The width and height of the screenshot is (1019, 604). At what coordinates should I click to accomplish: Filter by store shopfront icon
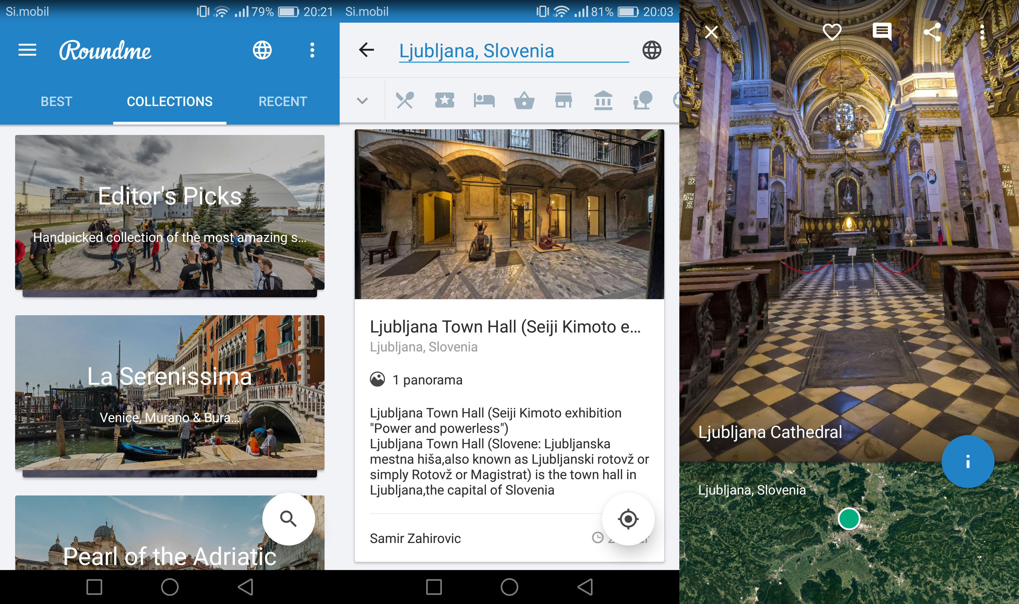pos(563,100)
